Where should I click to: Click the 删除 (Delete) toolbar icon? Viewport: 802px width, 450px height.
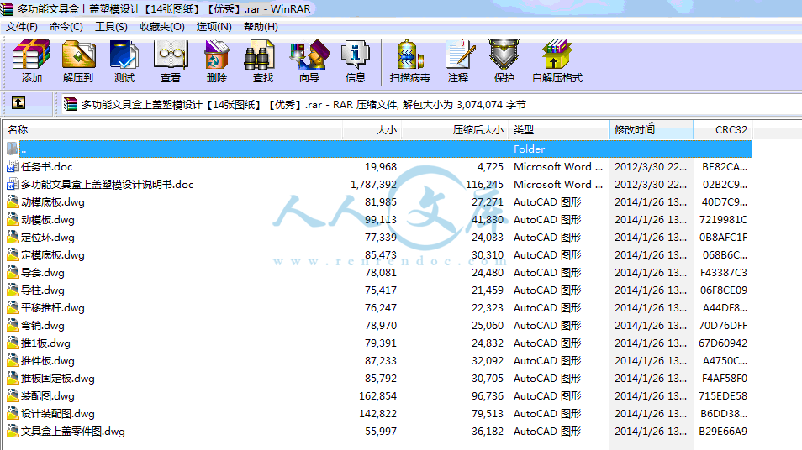point(216,55)
